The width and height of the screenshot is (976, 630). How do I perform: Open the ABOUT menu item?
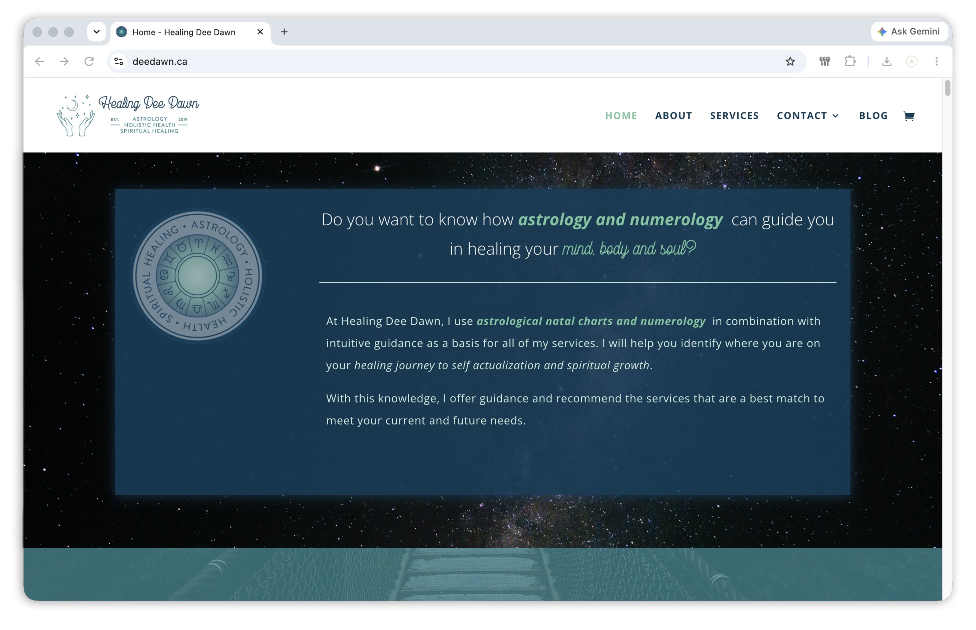tap(673, 116)
